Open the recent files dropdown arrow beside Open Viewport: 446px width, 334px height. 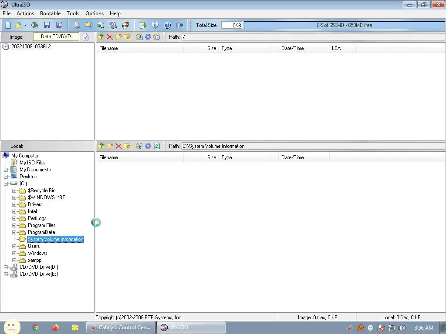(25, 25)
